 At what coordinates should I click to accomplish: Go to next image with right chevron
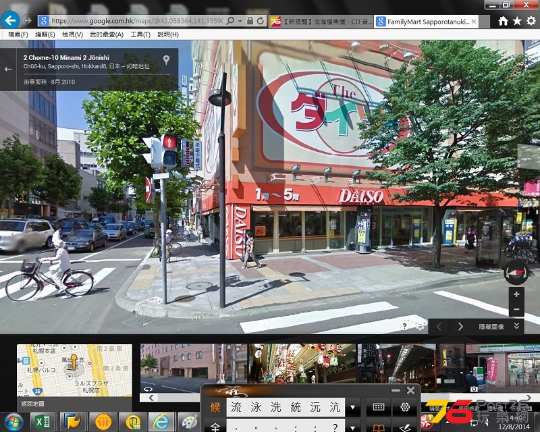[460, 327]
